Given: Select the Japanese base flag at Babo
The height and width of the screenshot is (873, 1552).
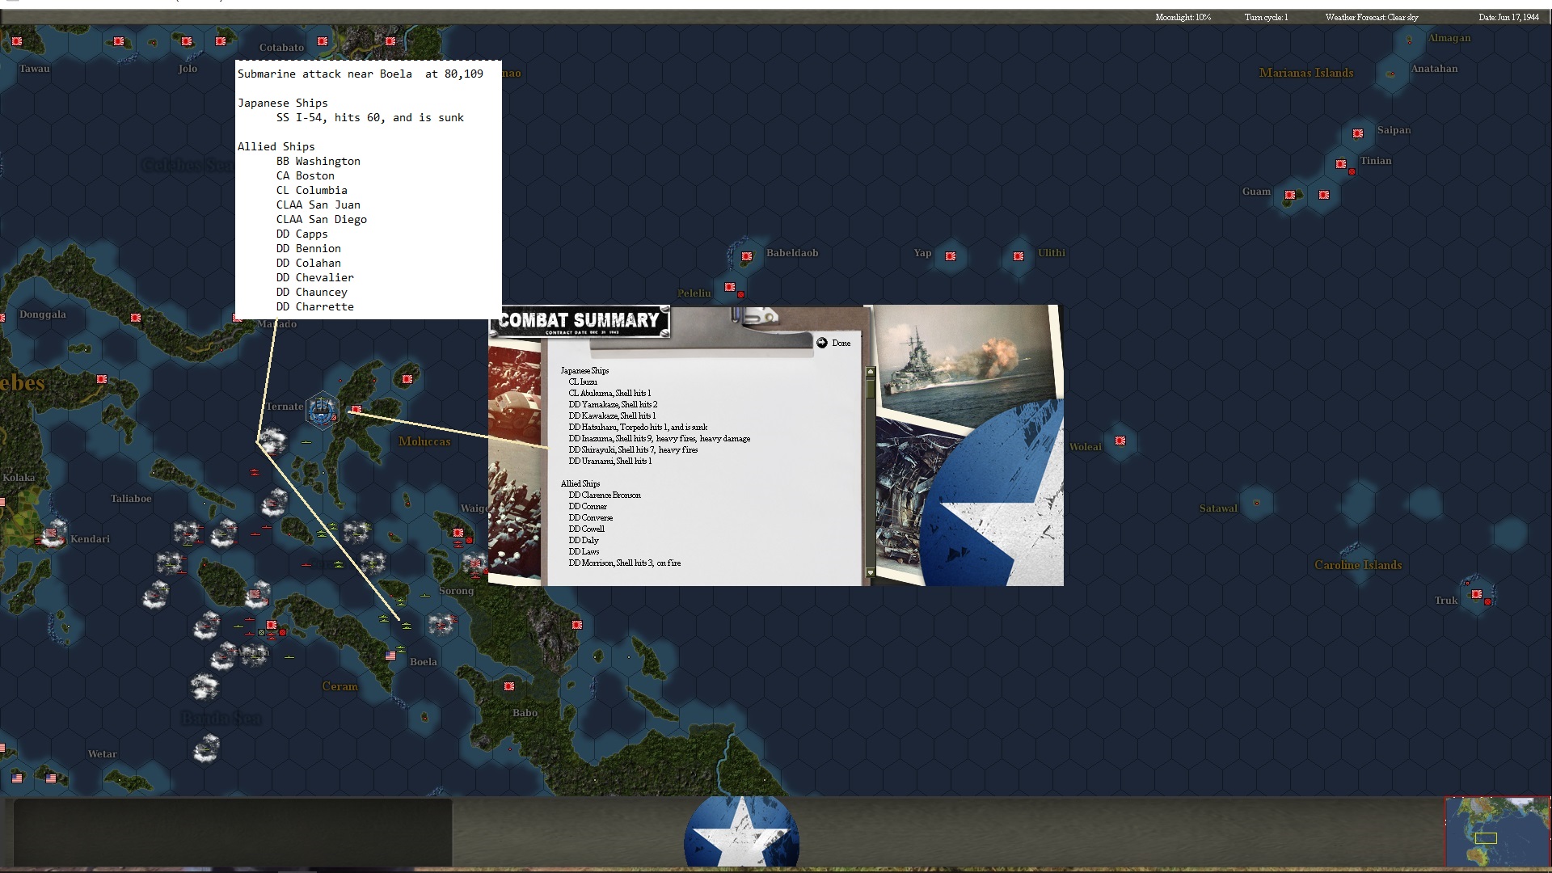Looking at the screenshot, I should (x=508, y=686).
